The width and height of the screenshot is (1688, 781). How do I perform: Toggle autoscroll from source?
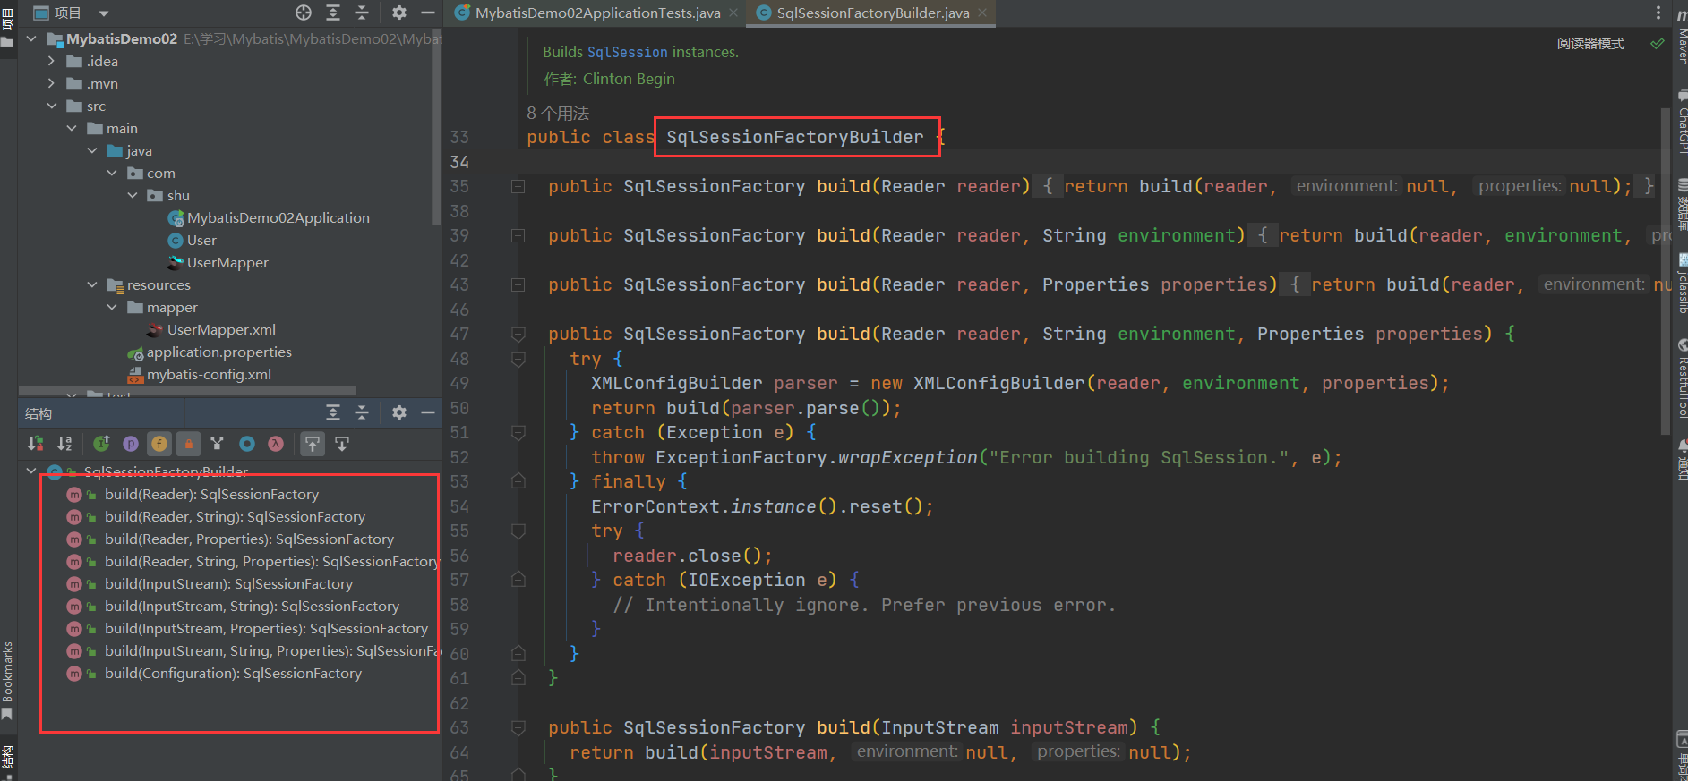pos(342,443)
